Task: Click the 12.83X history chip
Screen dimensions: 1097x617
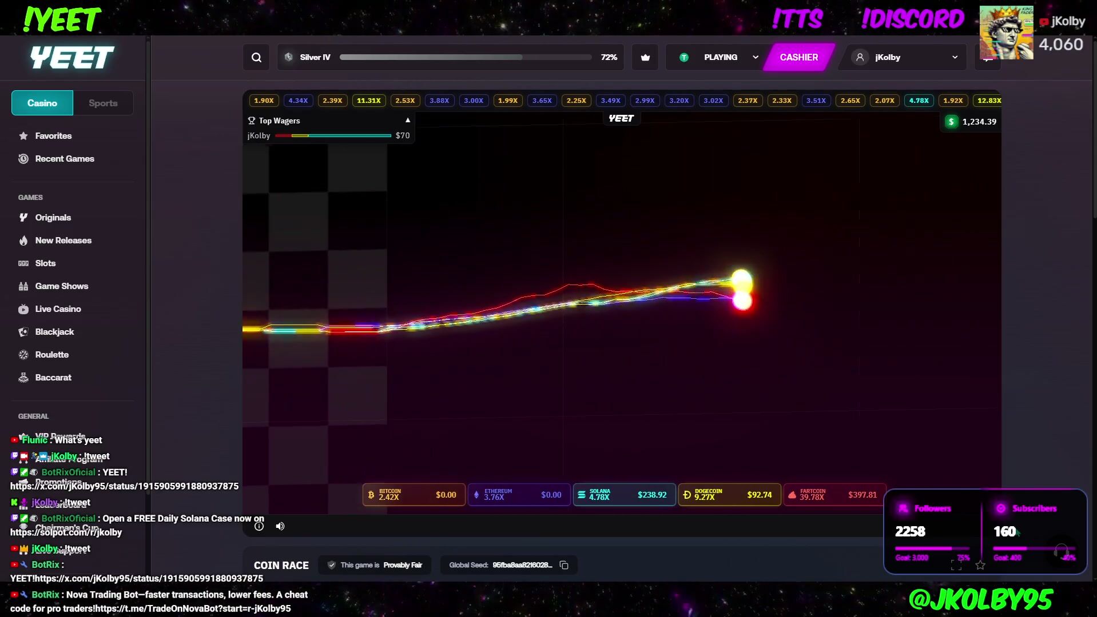Action: click(988, 101)
